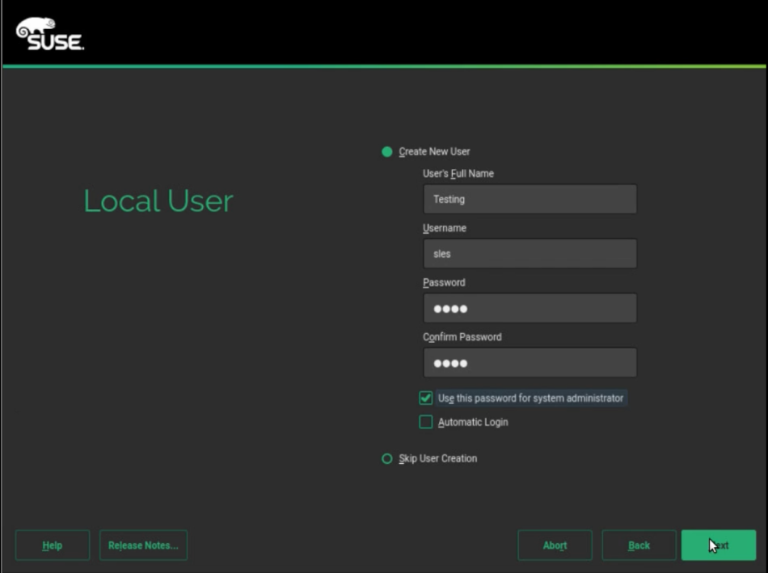Click the SUSE chameleon logo
This screenshot has width=768, height=573.
(x=49, y=34)
